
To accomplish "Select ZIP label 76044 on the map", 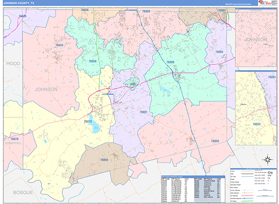I will pos(59,45).
